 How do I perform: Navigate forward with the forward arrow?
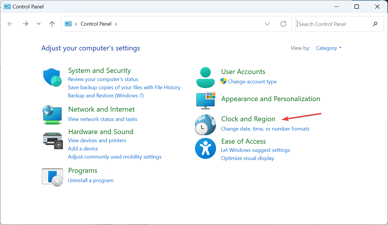(x=25, y=24)
